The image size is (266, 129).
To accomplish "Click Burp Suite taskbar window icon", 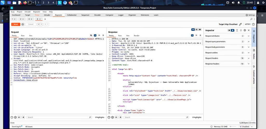I will point(60,3).
